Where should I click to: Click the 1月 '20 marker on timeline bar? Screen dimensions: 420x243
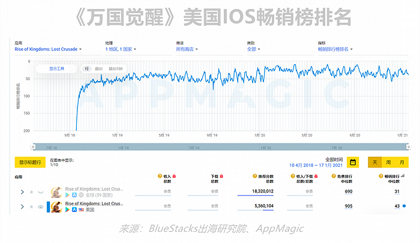pos(266,148)
